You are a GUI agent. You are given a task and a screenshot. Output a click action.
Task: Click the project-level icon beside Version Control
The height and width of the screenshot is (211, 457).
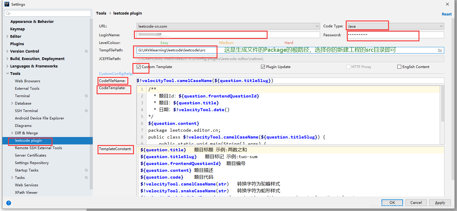(x=86, y=51)
